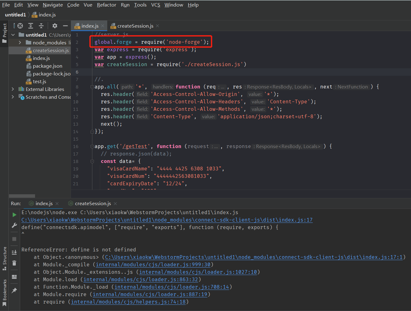Restore layout in the Run tool window

pos(14,277)
